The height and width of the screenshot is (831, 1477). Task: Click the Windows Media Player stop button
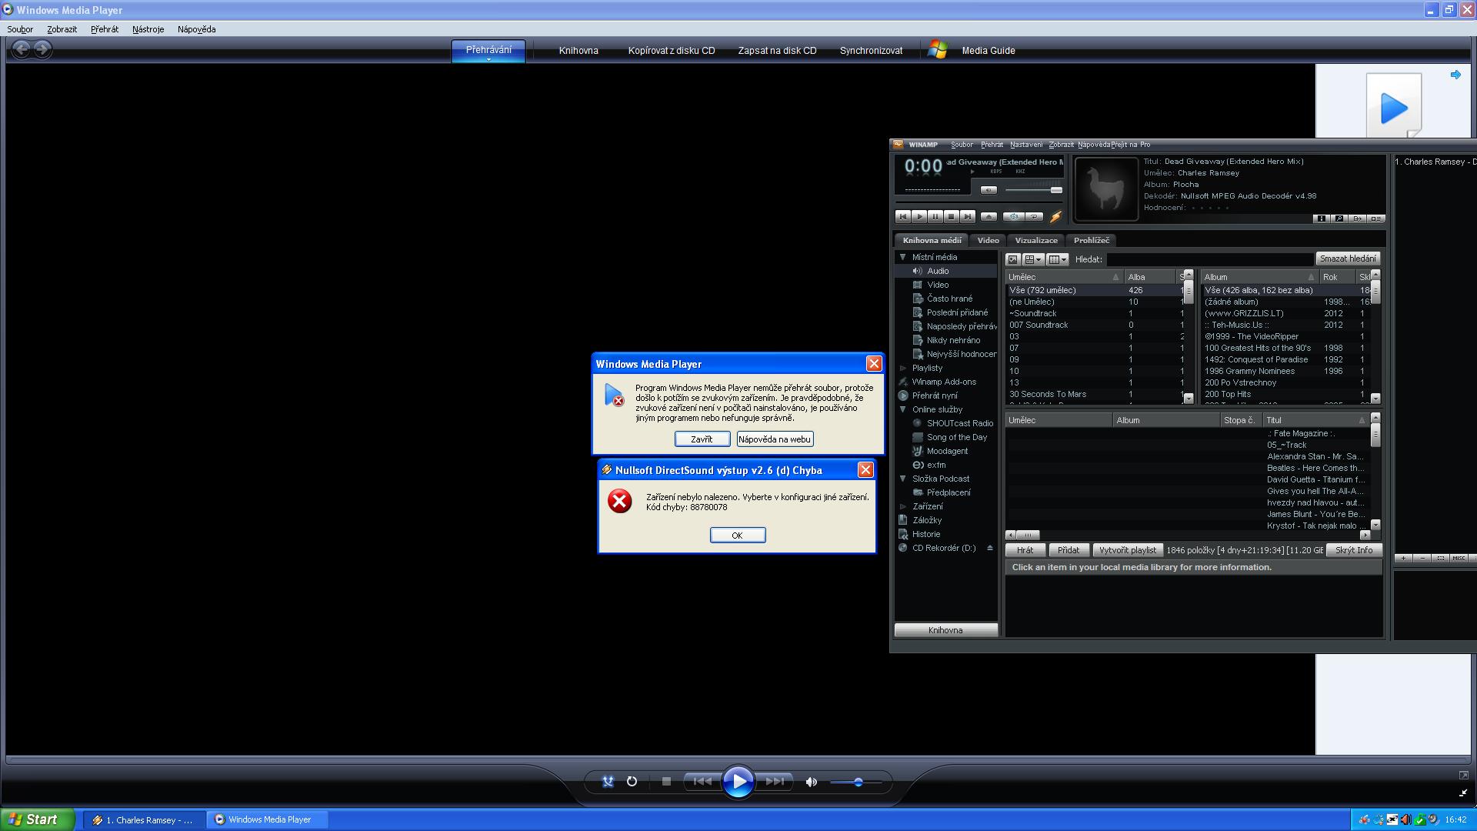[x=666, y=781]
